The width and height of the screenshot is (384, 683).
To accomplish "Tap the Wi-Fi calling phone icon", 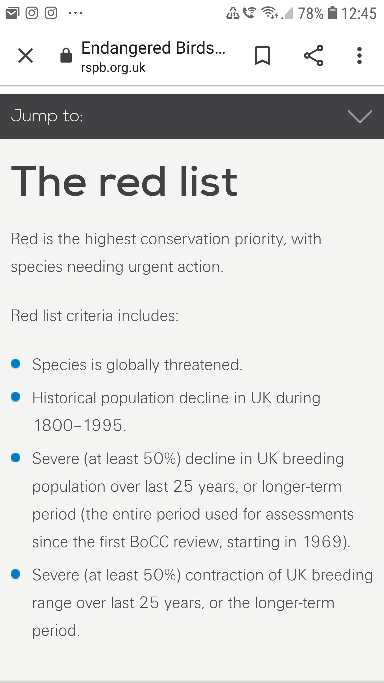I will tap(250, 13).
